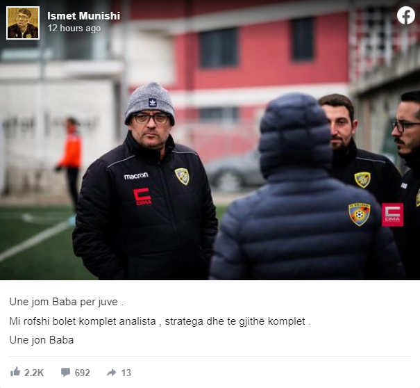This screenshot has height=388, width=420.
Task: Click the final line 'Une jon Baba'
Action: (42, 340)
